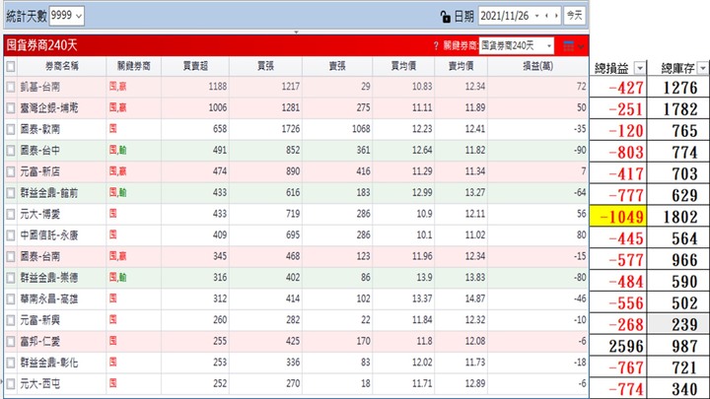Open the 統計天數 9999 dropdown

(x=66, y=16)
